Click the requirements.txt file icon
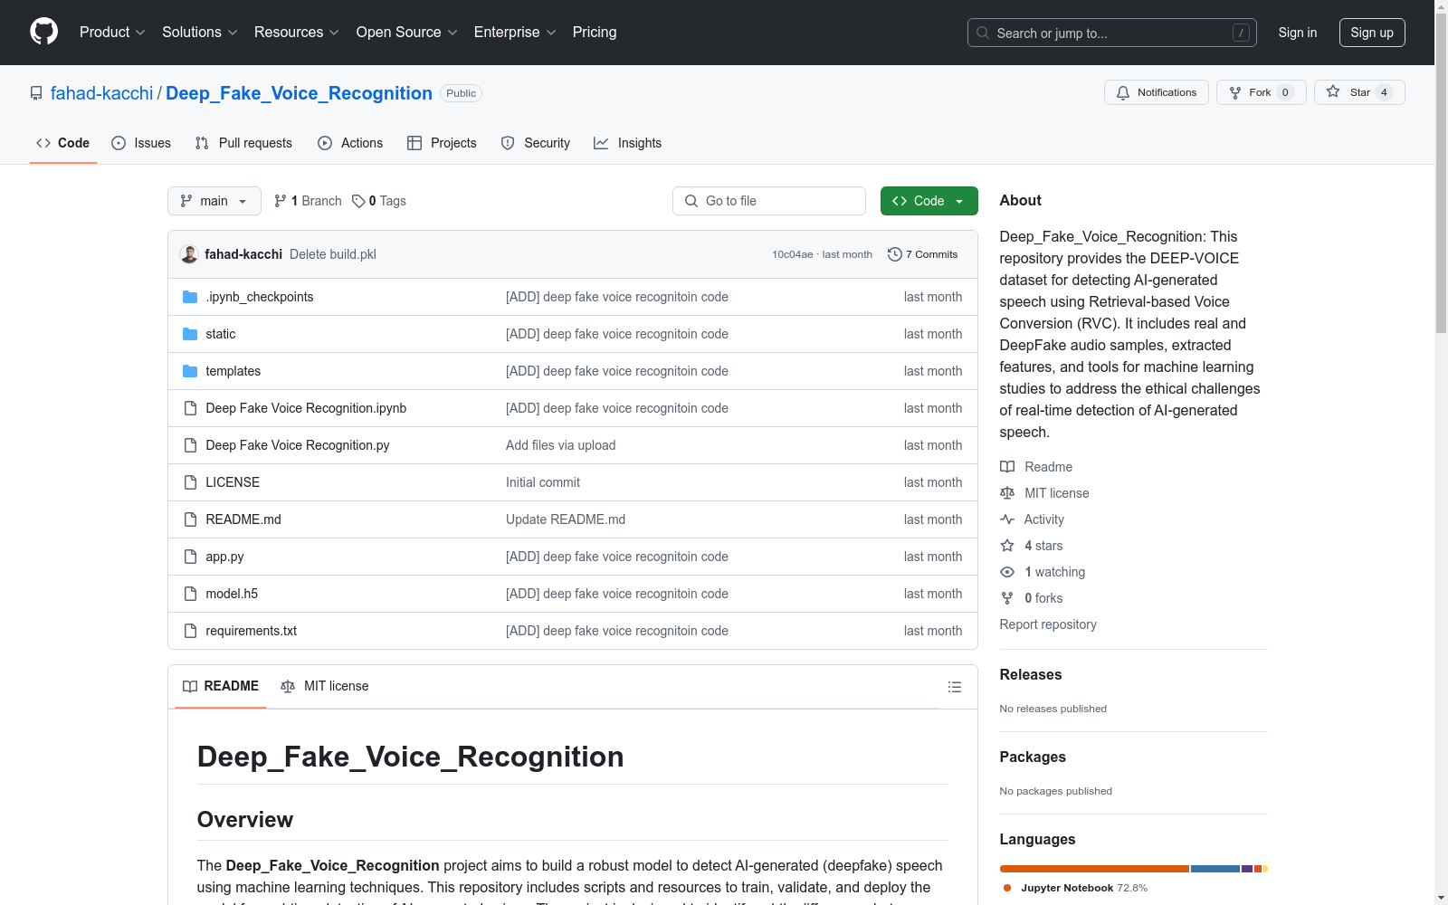The image size is (1448, 905). 190,631
